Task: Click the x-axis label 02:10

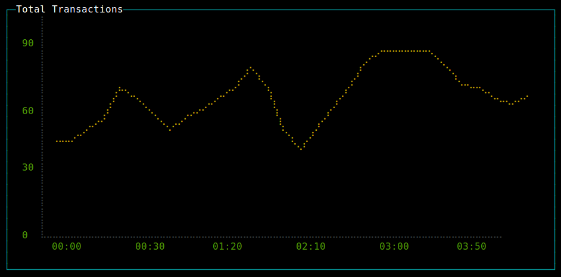Action: (x=311, y=246)
